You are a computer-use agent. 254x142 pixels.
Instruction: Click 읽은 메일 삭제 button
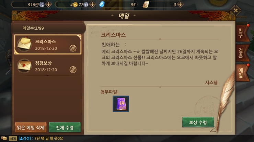click(x=31, y=128)
